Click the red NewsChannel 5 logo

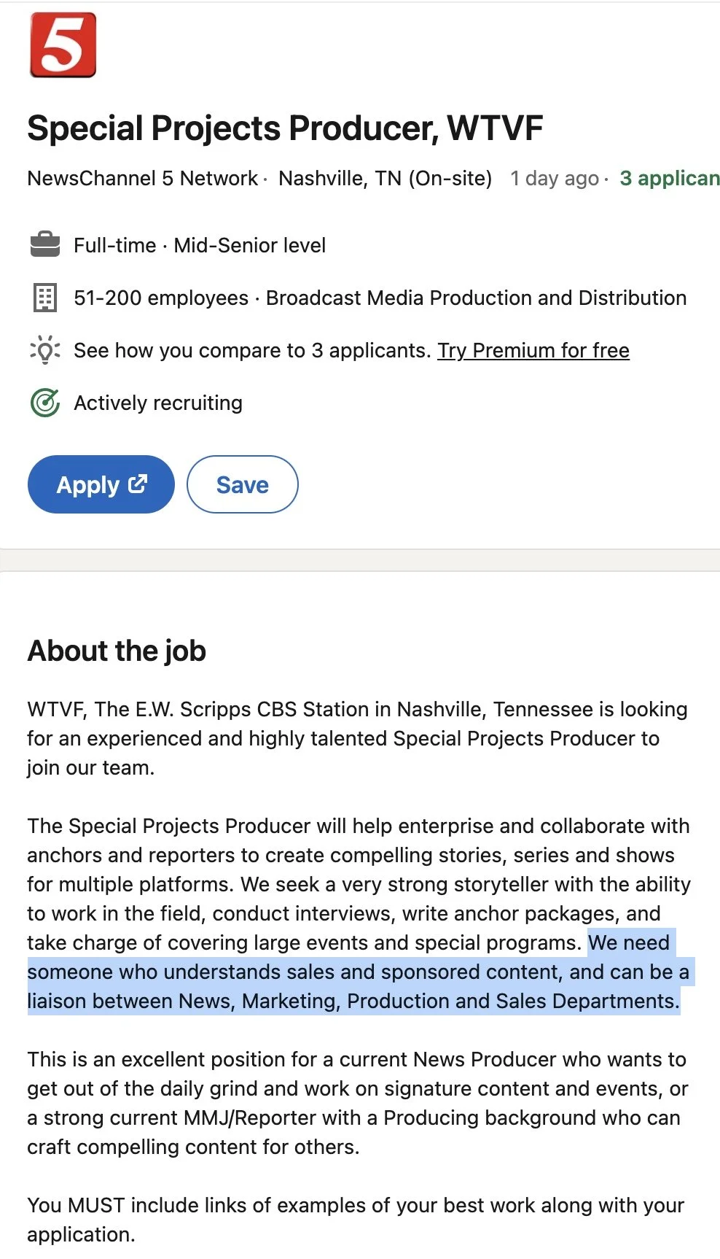(63, 44)
